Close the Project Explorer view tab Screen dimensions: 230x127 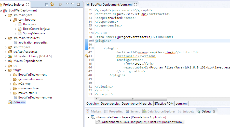point(27,5)
